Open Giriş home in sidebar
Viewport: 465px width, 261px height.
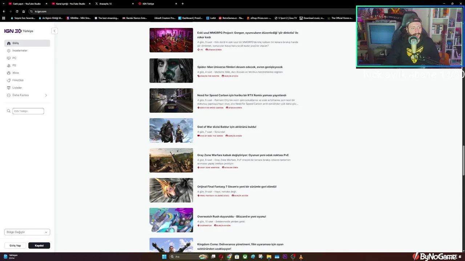27,43
